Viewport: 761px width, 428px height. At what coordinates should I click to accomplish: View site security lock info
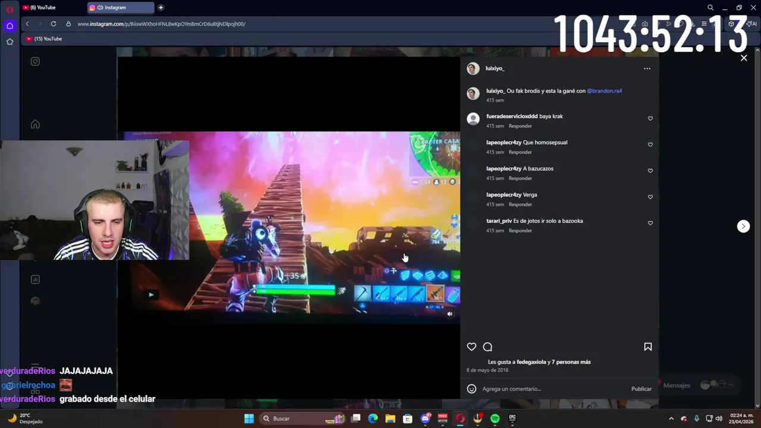point(68,24)
